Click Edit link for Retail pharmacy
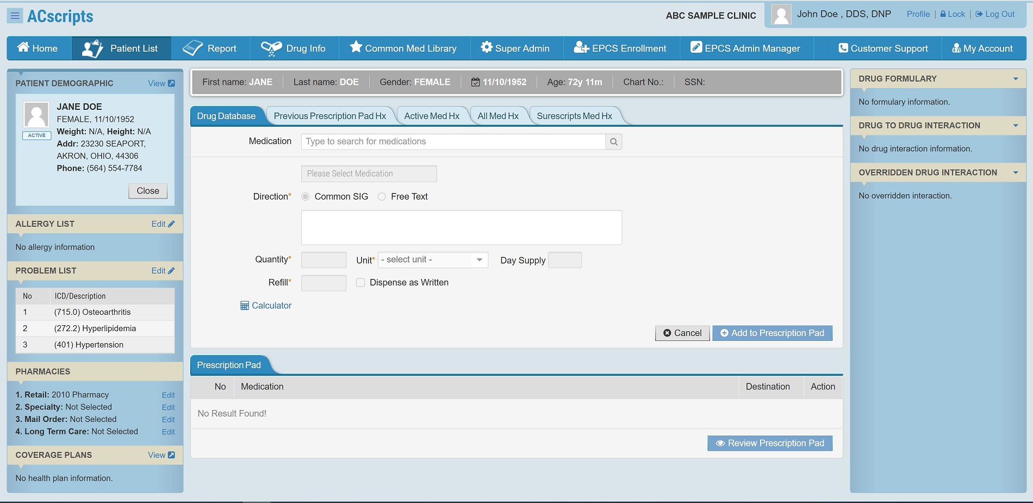Screen dimensions: 1033x503 [168, 395]
